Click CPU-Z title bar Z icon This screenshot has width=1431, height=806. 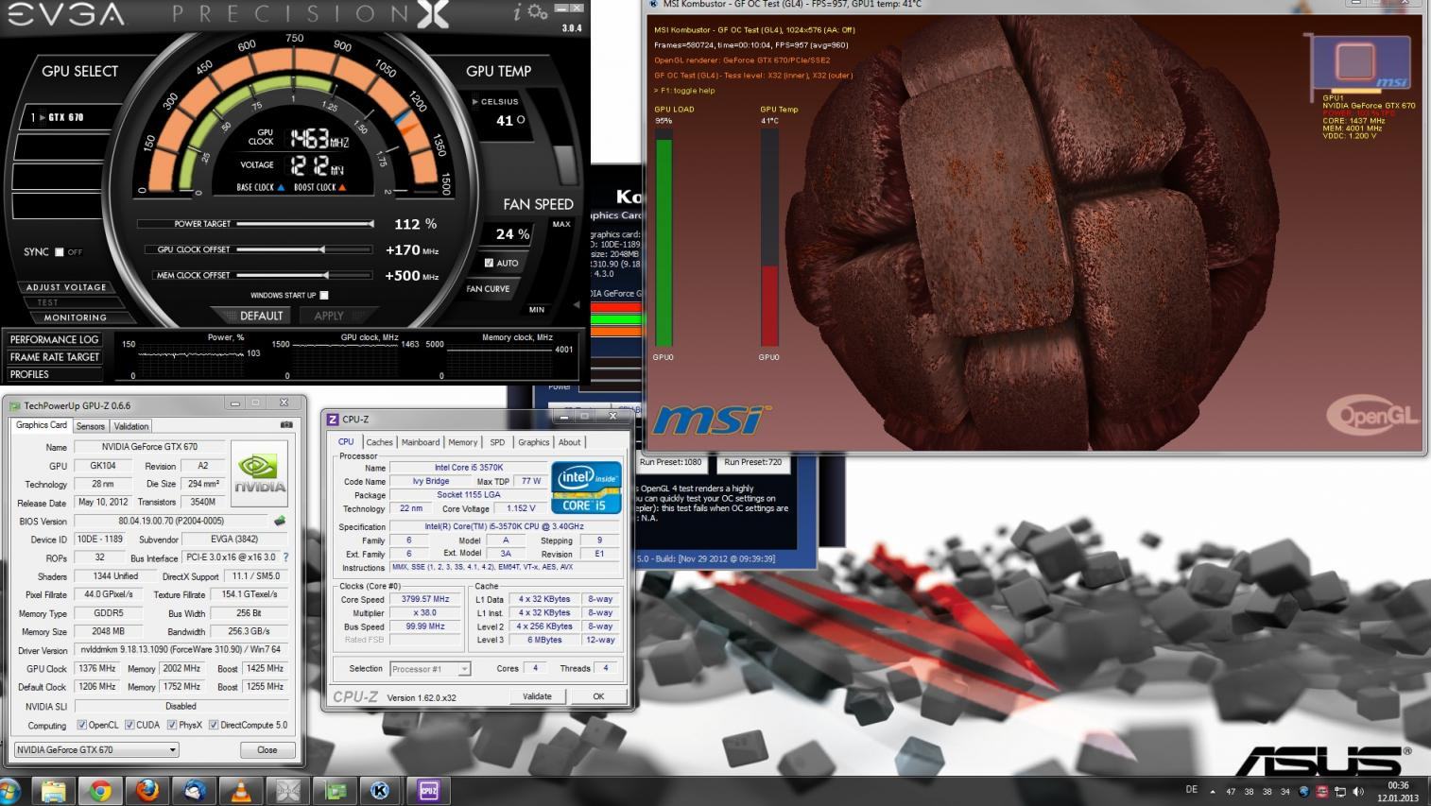[333, 419]
